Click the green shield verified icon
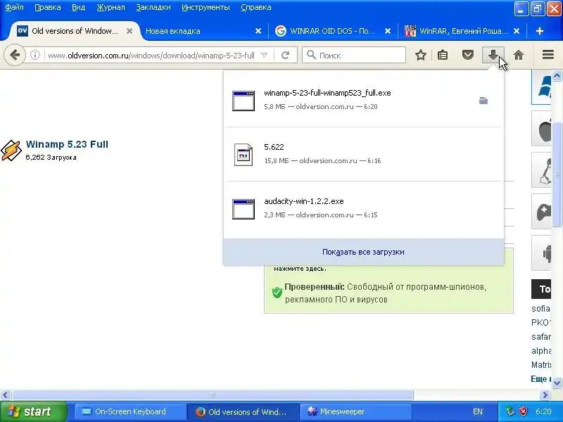Image resolution: width=563 pixels, height=422 pixels. pos(277,293)
